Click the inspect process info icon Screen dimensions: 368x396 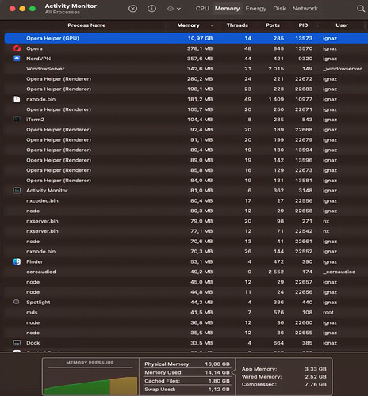click(151, 9)
